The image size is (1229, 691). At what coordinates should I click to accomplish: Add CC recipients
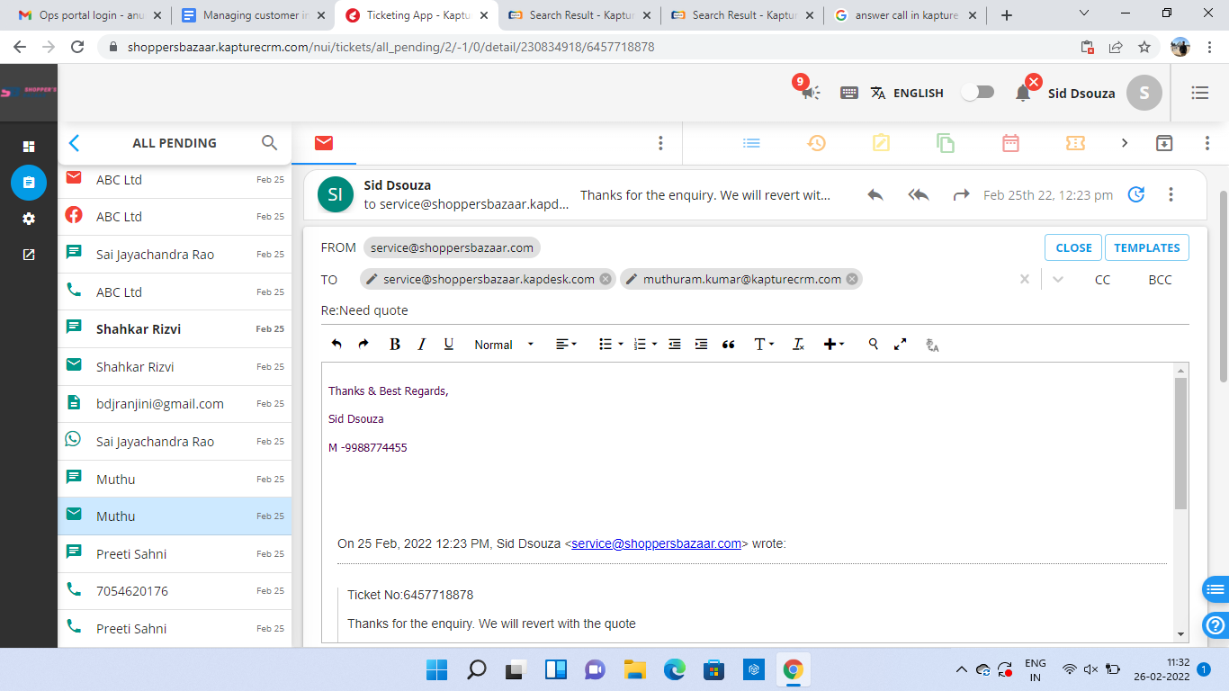tap(1102, 280)
